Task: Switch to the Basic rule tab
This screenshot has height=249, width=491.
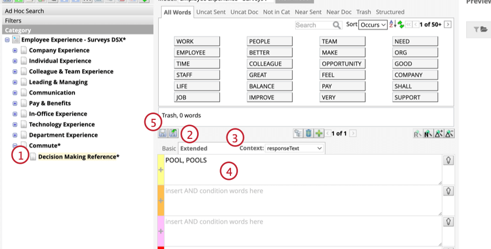Action: coord(169,148)
